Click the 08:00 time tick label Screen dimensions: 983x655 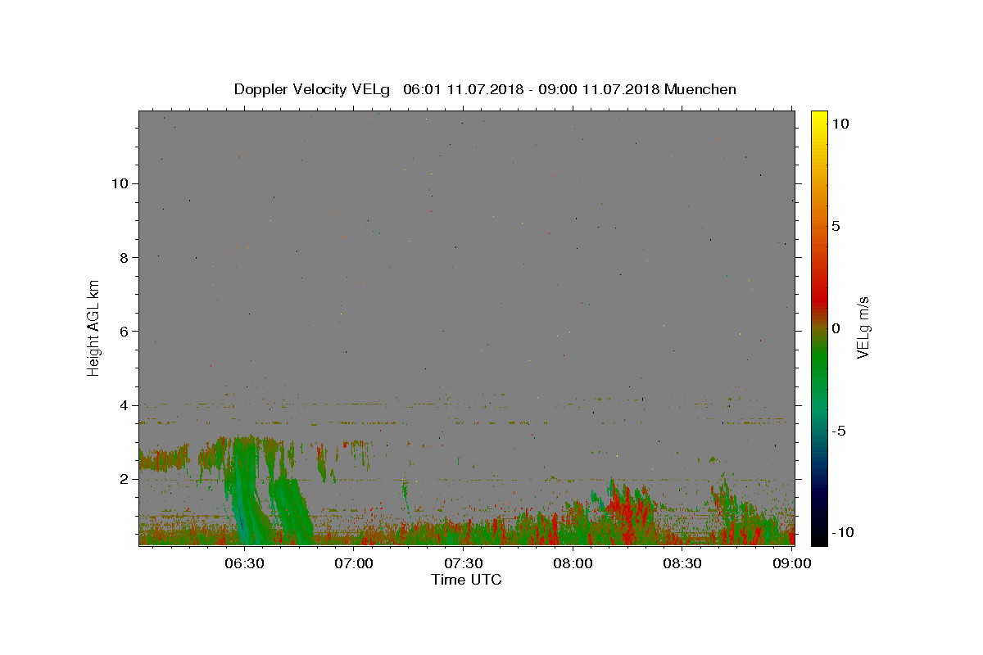pos(573,563)
